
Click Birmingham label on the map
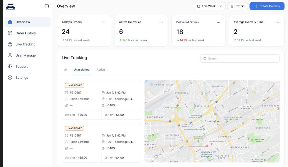point(213,121)
